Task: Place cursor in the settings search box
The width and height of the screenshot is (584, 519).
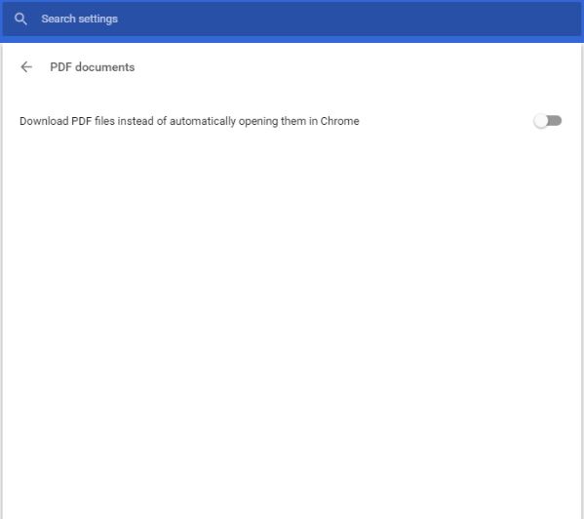Action: pos(292,19)
